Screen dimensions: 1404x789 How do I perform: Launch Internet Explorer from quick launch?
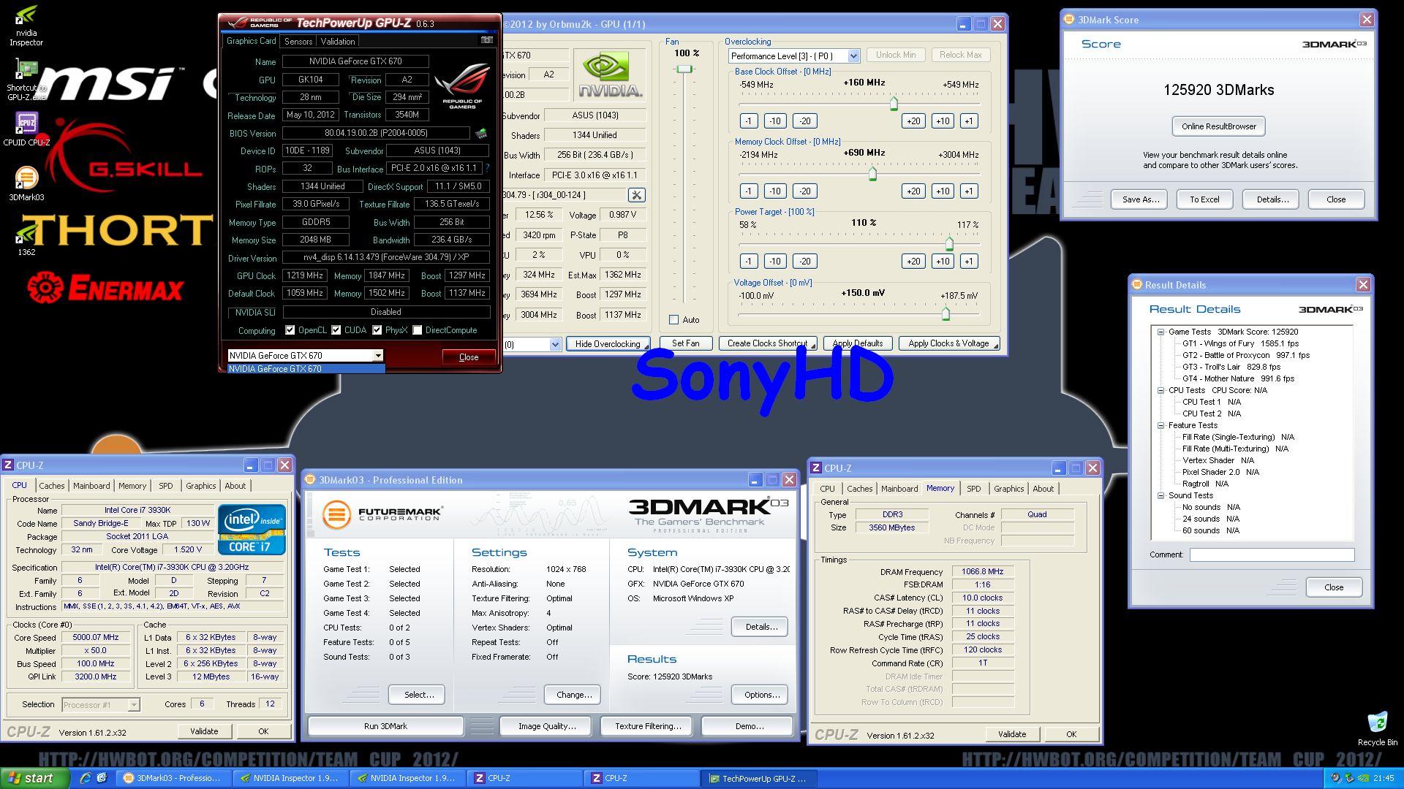86,778
